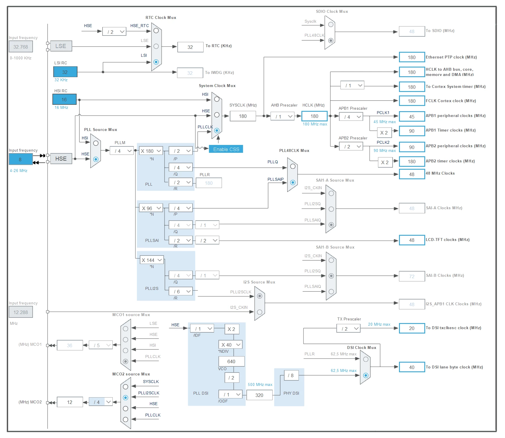Viewport: 505px width, 438px height.
Task: Click the LSI RC 32 value box
Action: (65, 72)
